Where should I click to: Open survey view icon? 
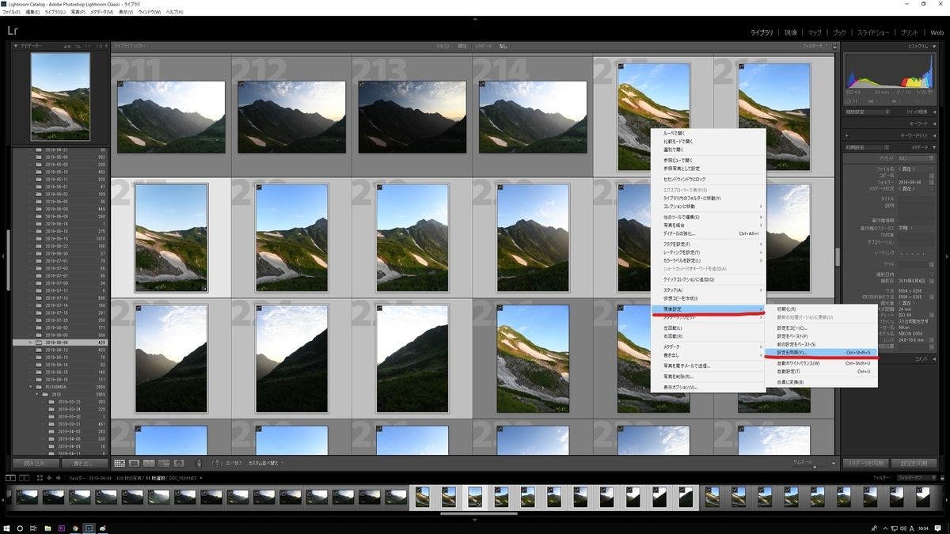point(164,463)
